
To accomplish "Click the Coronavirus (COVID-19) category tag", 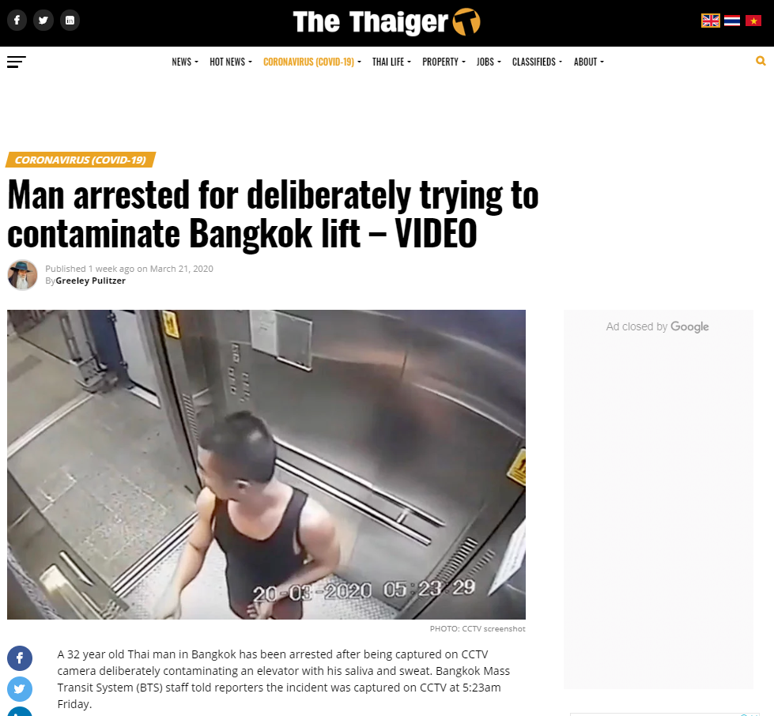I will (81, 160).
